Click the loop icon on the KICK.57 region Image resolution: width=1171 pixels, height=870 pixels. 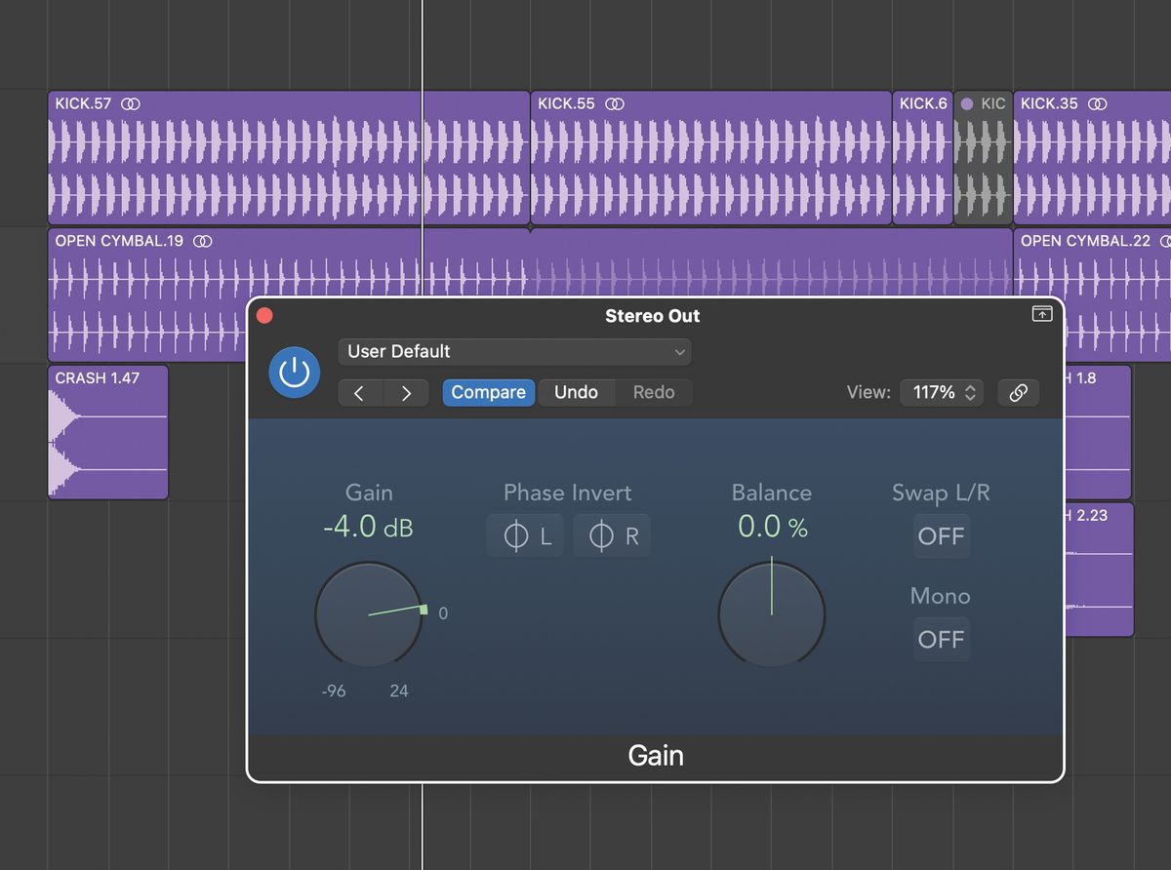tap(130, 102)
